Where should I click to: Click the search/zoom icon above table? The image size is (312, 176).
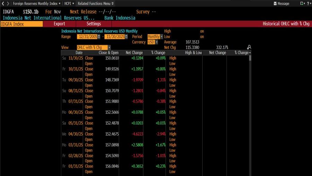[x=249, y=47]
